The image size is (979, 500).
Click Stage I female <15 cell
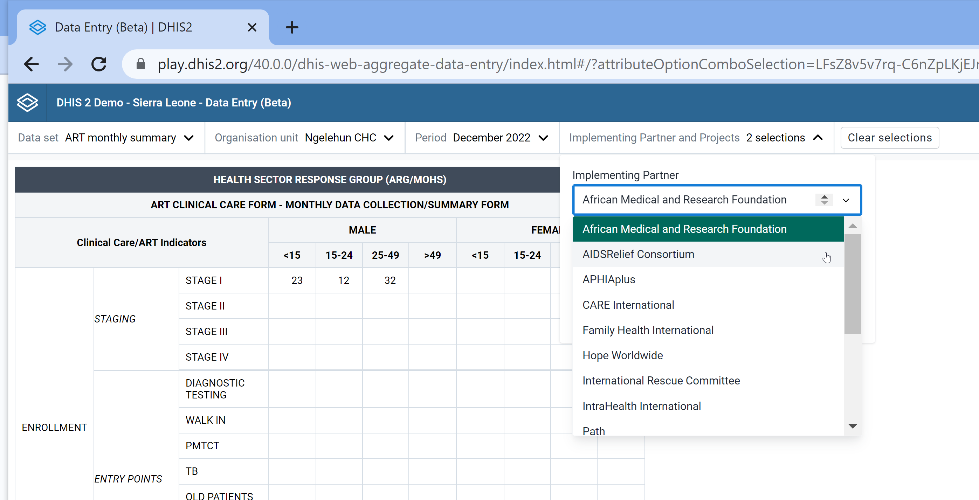point(480,280)
